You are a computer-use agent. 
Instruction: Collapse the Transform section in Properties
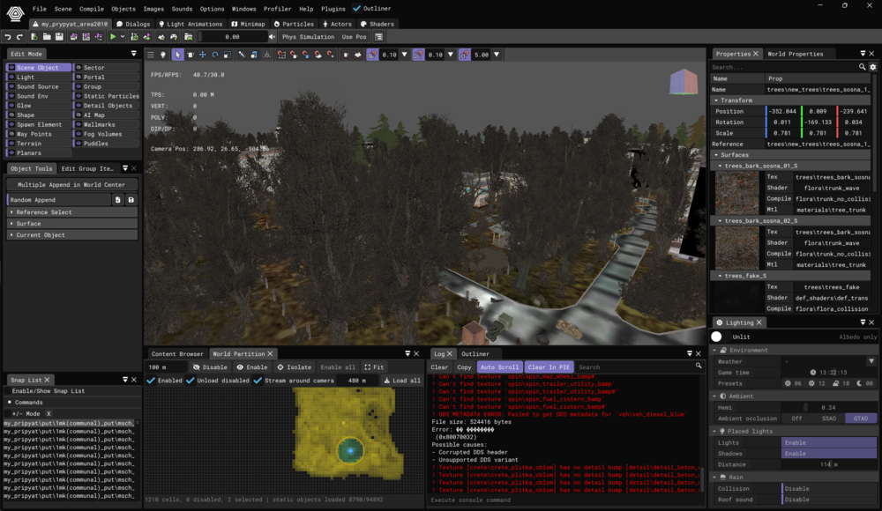click(716, 100)
